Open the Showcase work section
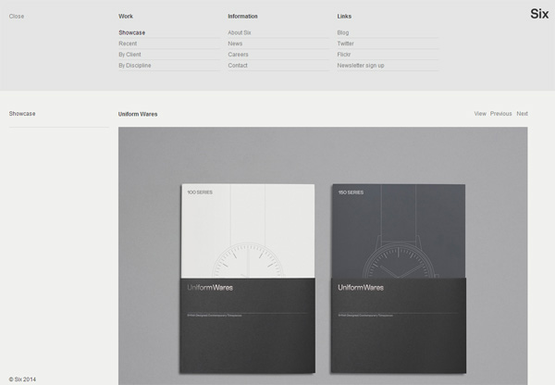 131,32
